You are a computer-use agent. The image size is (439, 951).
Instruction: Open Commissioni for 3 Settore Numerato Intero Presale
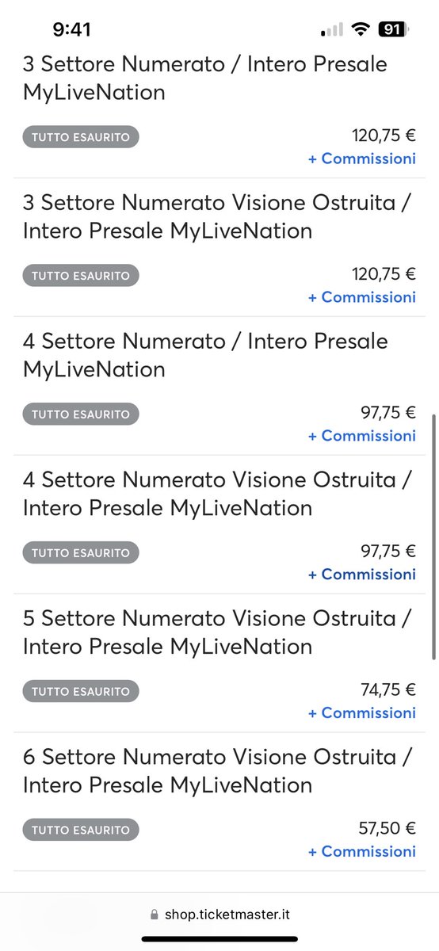361,158
